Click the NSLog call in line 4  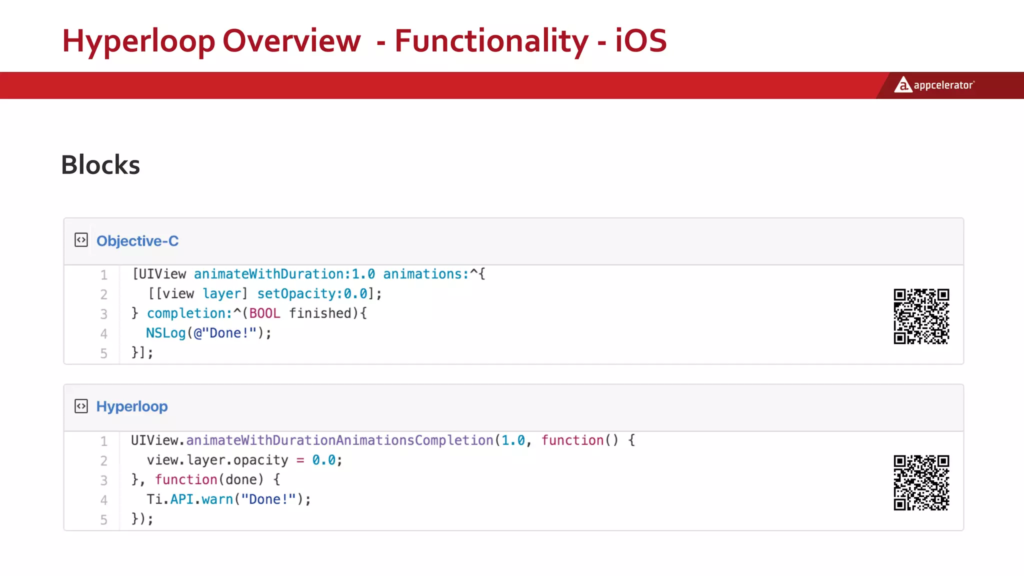tap(165, 333)
